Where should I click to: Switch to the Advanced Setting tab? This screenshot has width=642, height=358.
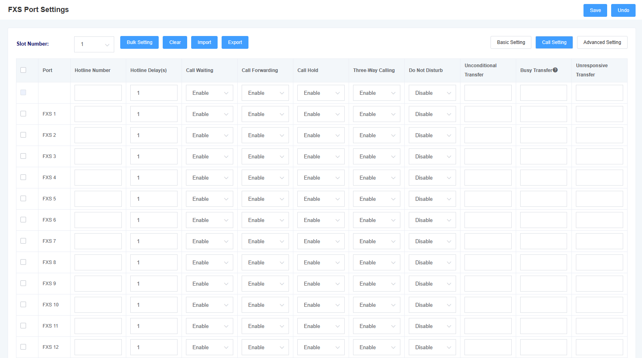point(602,42)
